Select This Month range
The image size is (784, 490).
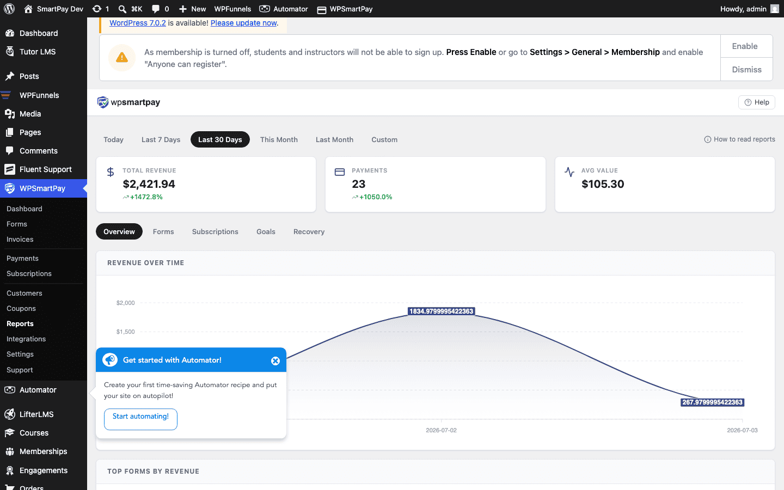(279, 139)
